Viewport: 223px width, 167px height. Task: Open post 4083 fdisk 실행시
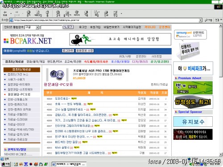pos(62,147)
